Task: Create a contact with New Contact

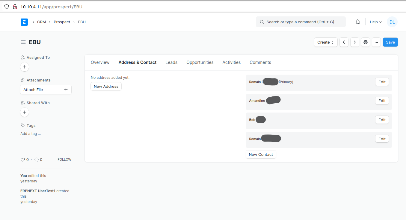Action: [261, 154]
